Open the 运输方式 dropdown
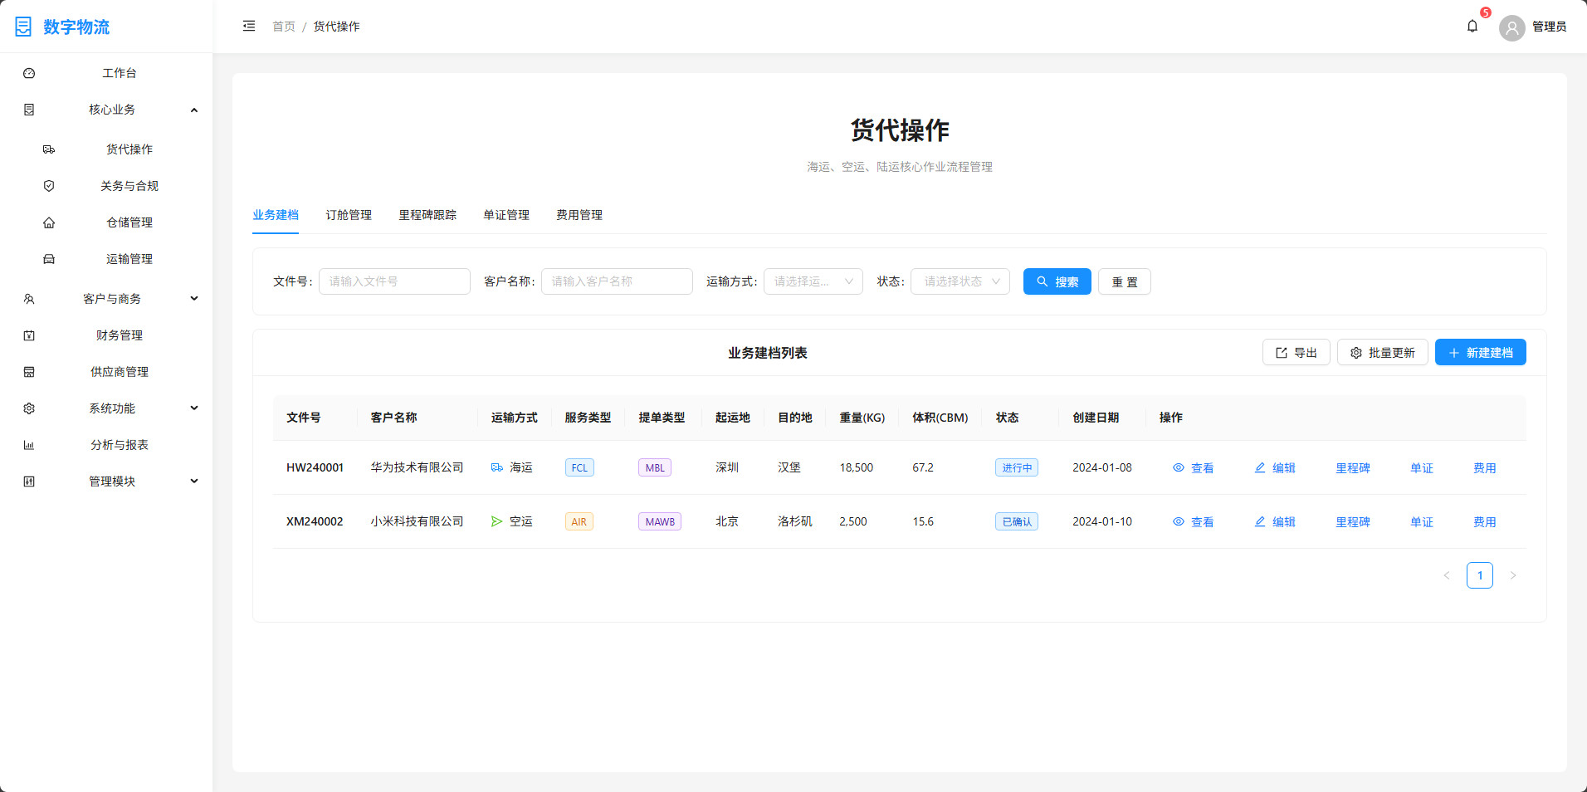Image resolution: width=1587 pixels, height=792 pixels. (812, 281)
